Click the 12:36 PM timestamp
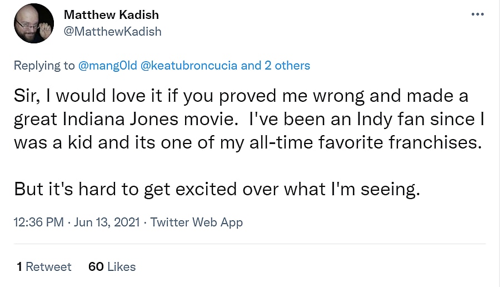The image size is (503, 287). [38, 222]
